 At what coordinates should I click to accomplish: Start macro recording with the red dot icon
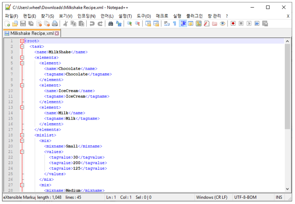(233, 24)
